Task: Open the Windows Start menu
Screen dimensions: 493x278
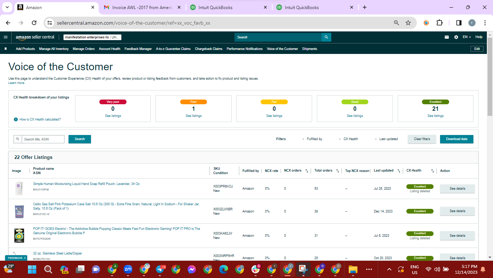Action: [x=32, y=269]
